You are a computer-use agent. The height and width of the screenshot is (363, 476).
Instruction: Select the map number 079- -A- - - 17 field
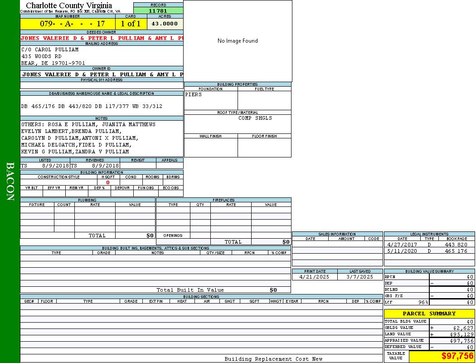(68, 24)
